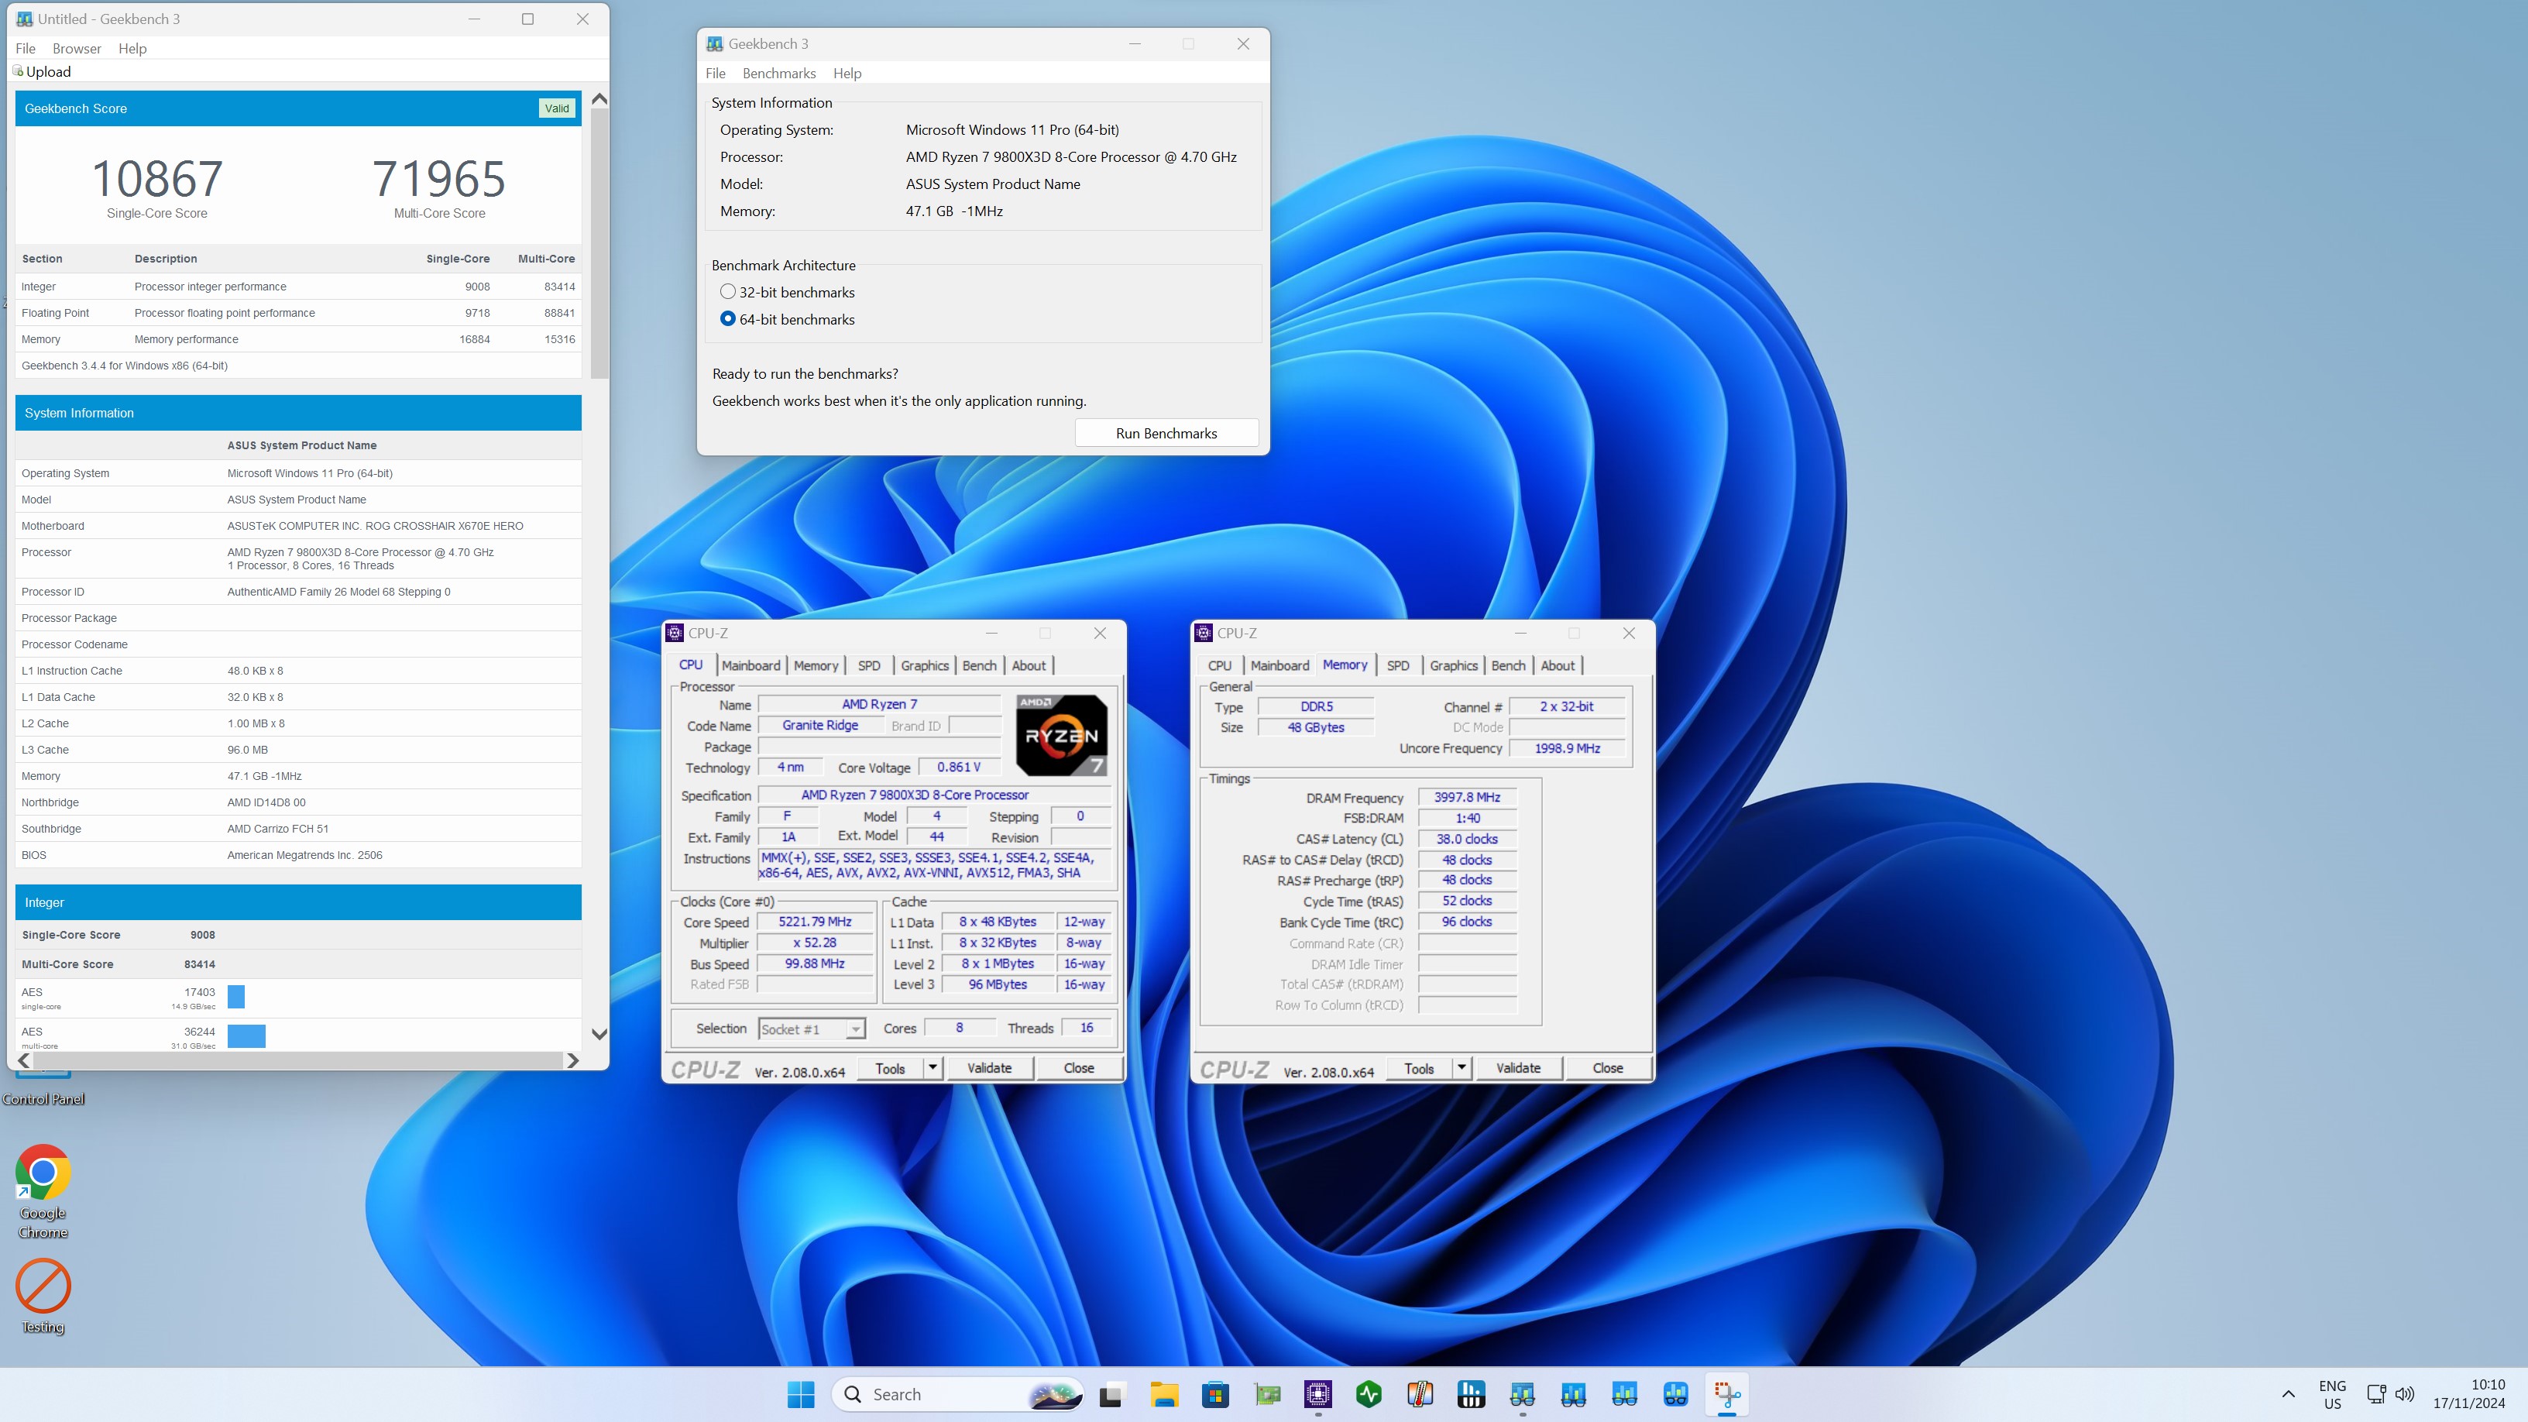Switch to CPU-Z via its purple taskbar icon
The image size is (2528, 1422).
click(x=1318, y=1393)
